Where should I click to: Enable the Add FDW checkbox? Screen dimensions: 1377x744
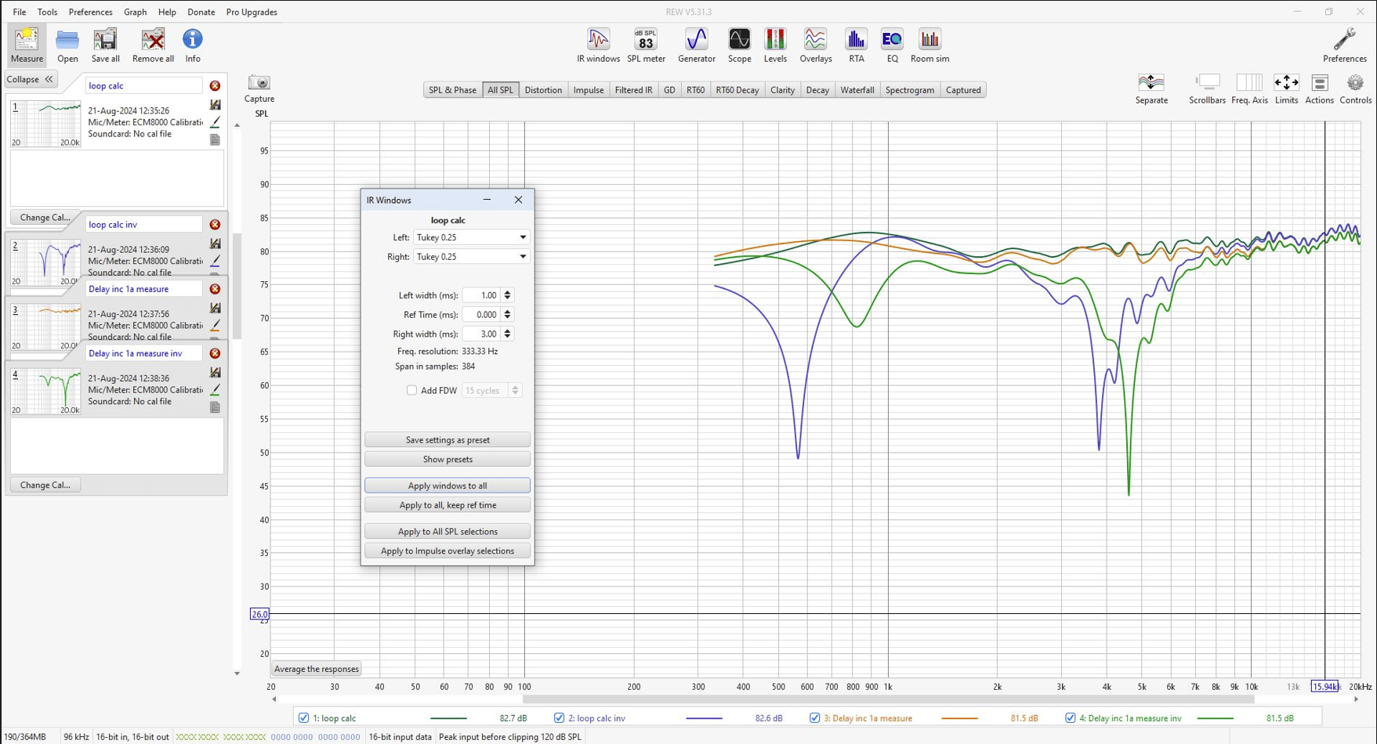[x=411, y=390]
